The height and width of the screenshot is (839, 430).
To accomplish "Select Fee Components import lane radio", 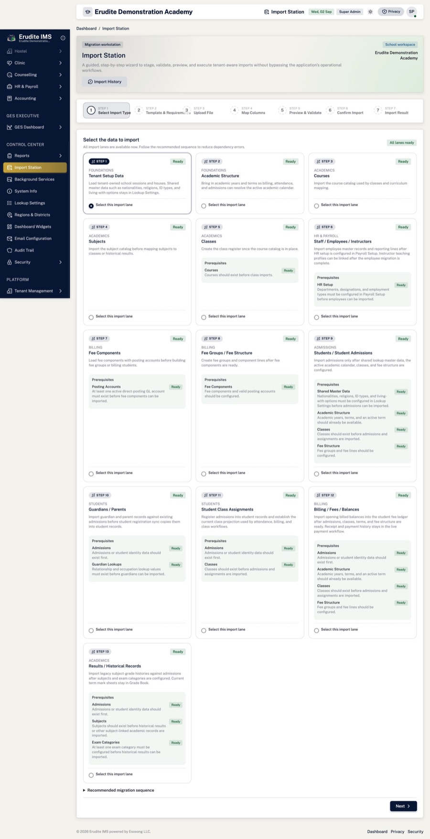I will (91, 474).
